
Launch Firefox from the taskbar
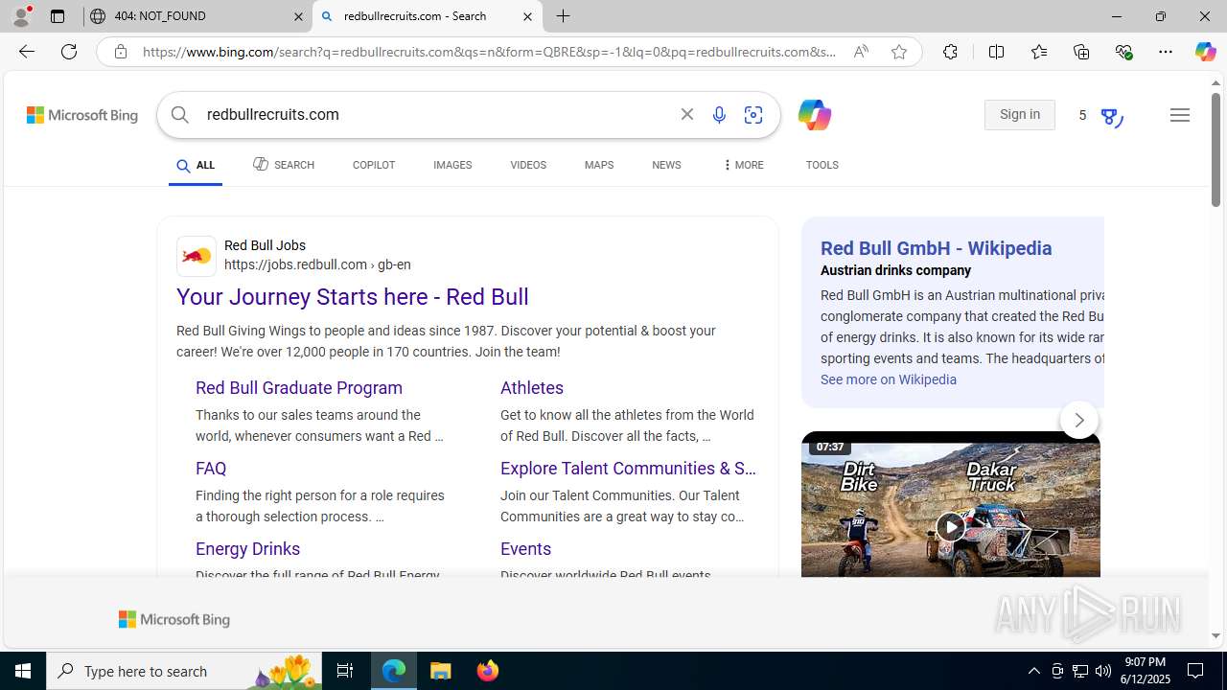point(488,671)
